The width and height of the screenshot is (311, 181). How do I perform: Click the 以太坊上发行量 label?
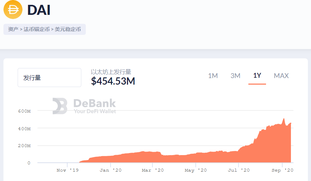[111, 72]
